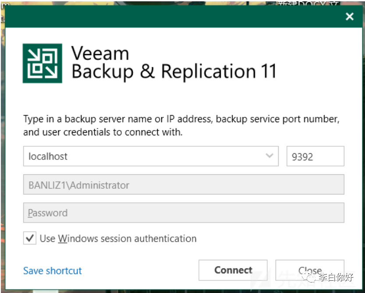Close the dialog with the X icon
The image size is (365, 293).
pos(350,17)
